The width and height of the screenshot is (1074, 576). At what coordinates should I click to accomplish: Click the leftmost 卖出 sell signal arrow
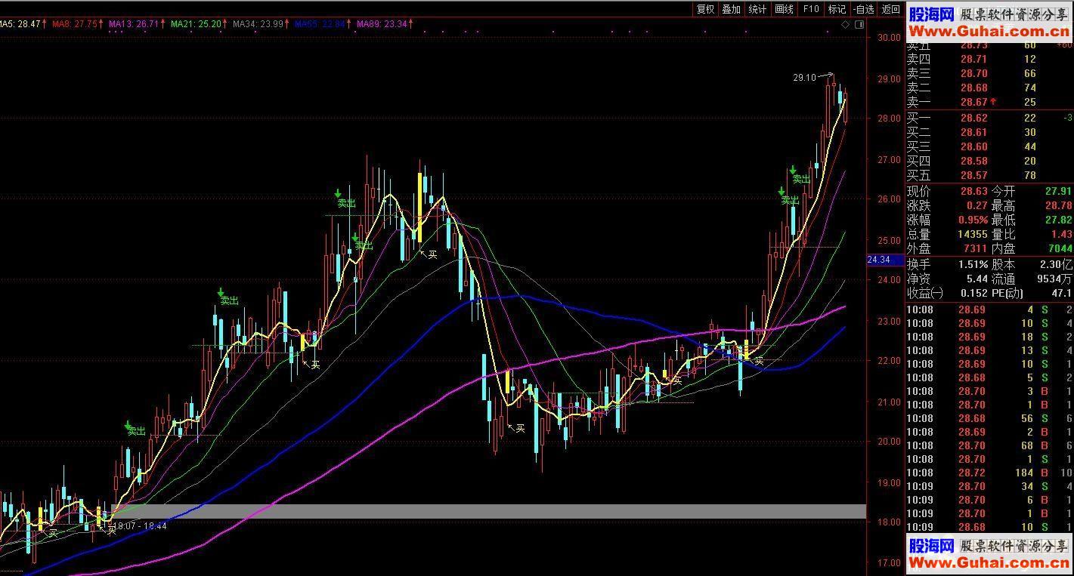tap(129, 425)
